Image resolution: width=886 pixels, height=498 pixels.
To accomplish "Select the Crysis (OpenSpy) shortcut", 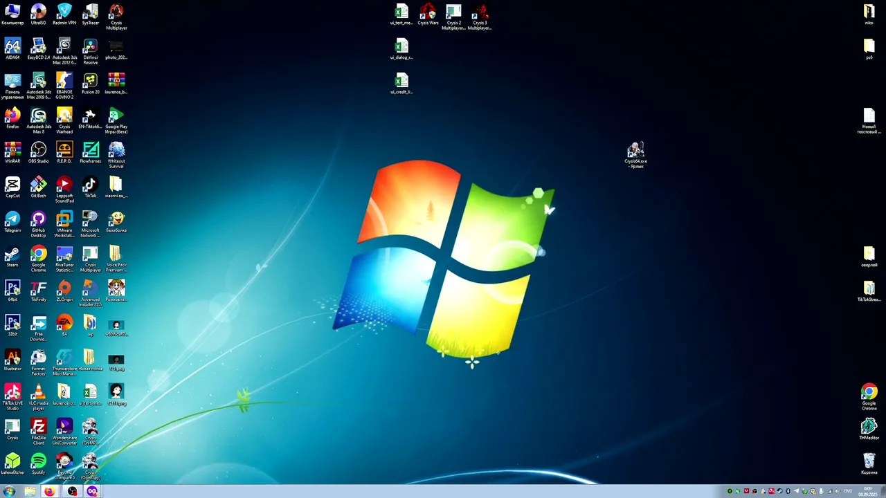I will [90, 466].
